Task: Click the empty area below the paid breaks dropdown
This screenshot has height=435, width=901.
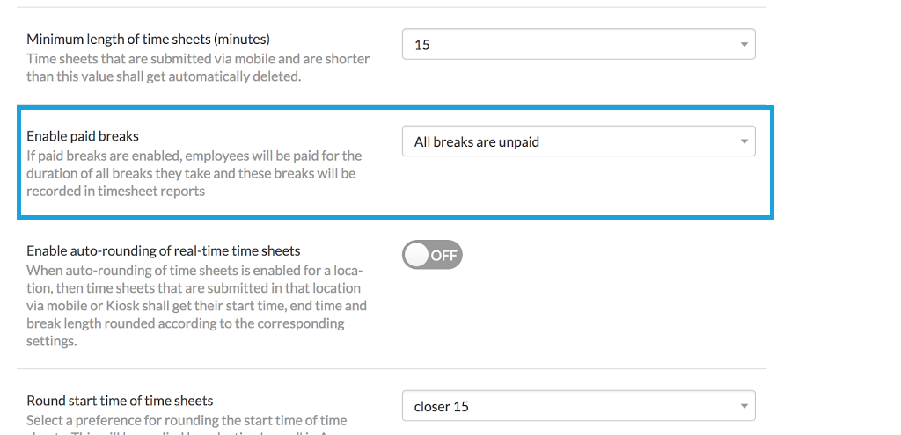Action: (577, 186)
